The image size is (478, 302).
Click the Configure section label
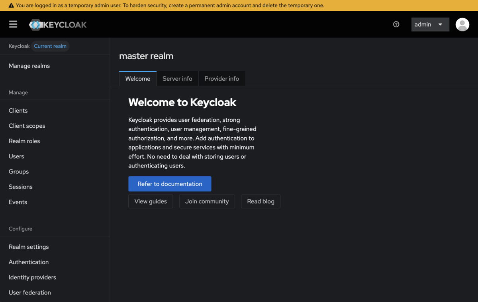click(x=20, y=229)
